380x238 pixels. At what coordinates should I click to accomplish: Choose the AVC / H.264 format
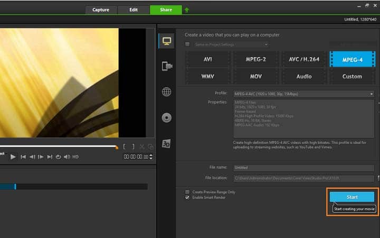point(304,59)
